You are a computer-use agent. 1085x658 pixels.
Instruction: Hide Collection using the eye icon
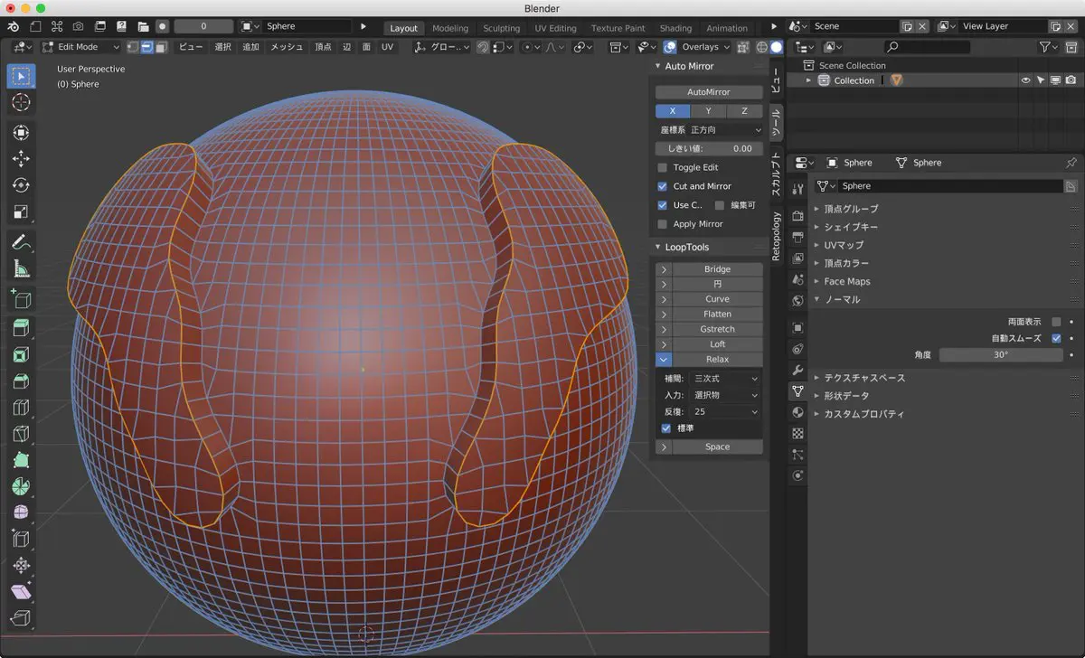1025,80
